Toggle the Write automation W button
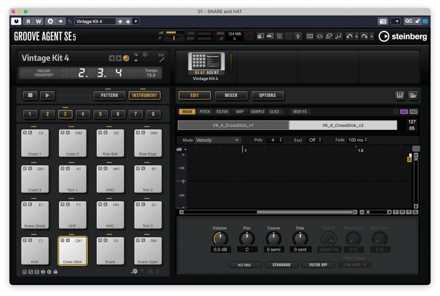This screenshot has width=440, height=296. point(38,21)
